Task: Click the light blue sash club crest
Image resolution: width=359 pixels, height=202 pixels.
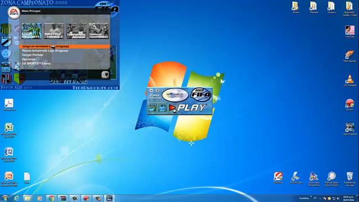Action: 6,42
